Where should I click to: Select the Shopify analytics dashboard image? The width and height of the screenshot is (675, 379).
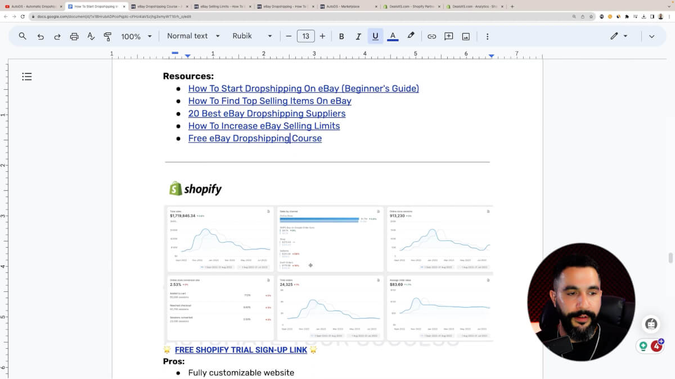328,273
